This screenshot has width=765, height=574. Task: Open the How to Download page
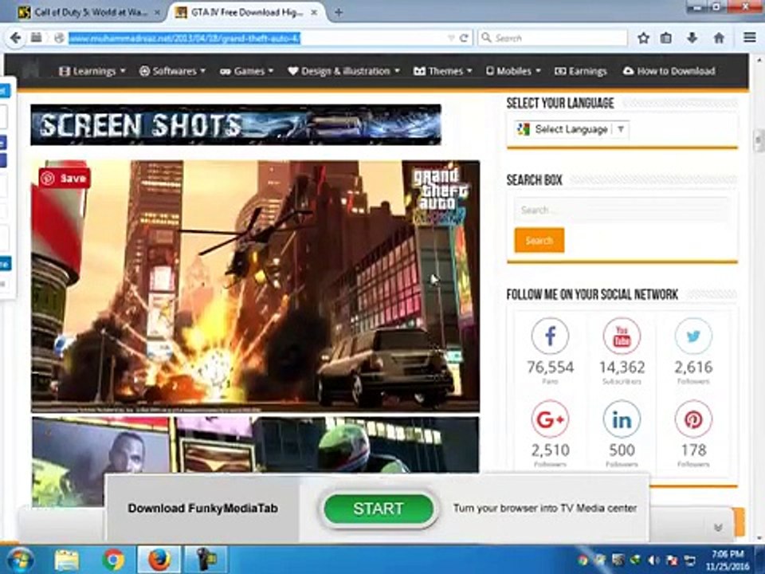click(669, 71)
